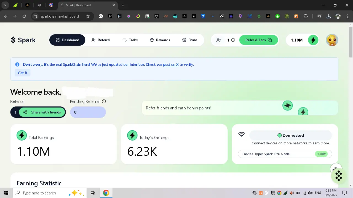This screenshot has height=198, width=353.
Task: Open the clock showing 6:35 PM
Action: pos(331,193)
